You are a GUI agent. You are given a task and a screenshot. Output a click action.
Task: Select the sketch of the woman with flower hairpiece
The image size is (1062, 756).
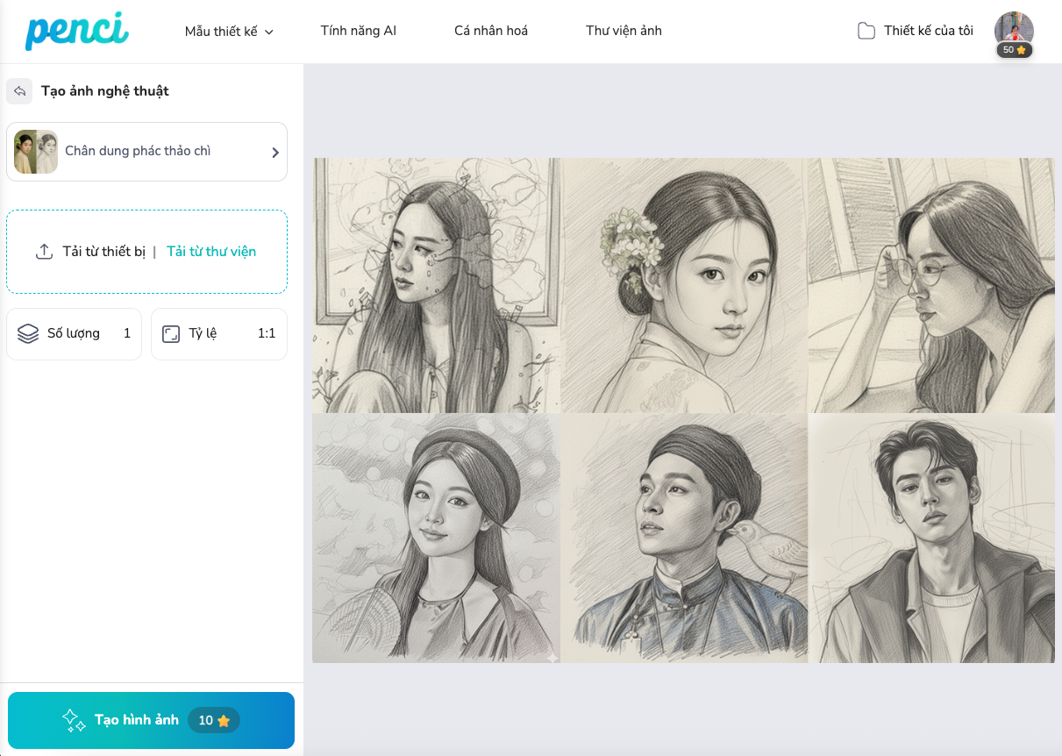tap(684, 285)
